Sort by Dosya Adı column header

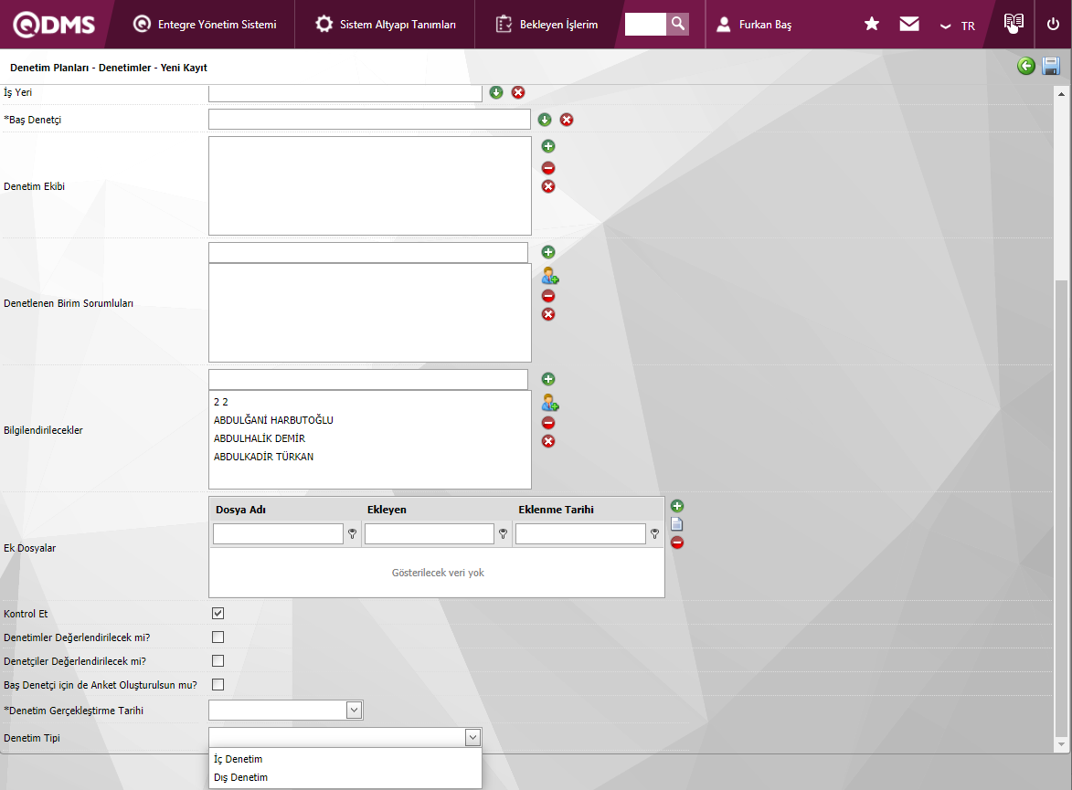click(240, 510)
